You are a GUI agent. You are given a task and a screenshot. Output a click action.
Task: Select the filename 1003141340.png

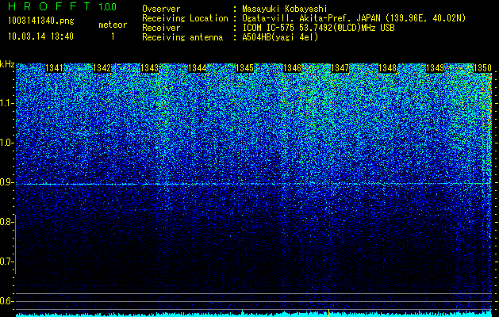pyautogui.click(x=40, y=21)
